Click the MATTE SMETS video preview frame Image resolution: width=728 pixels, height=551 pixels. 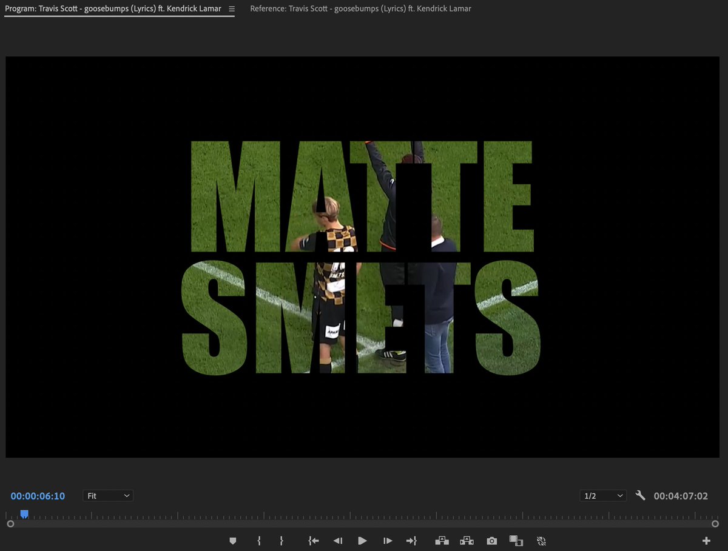coord(362,257)
